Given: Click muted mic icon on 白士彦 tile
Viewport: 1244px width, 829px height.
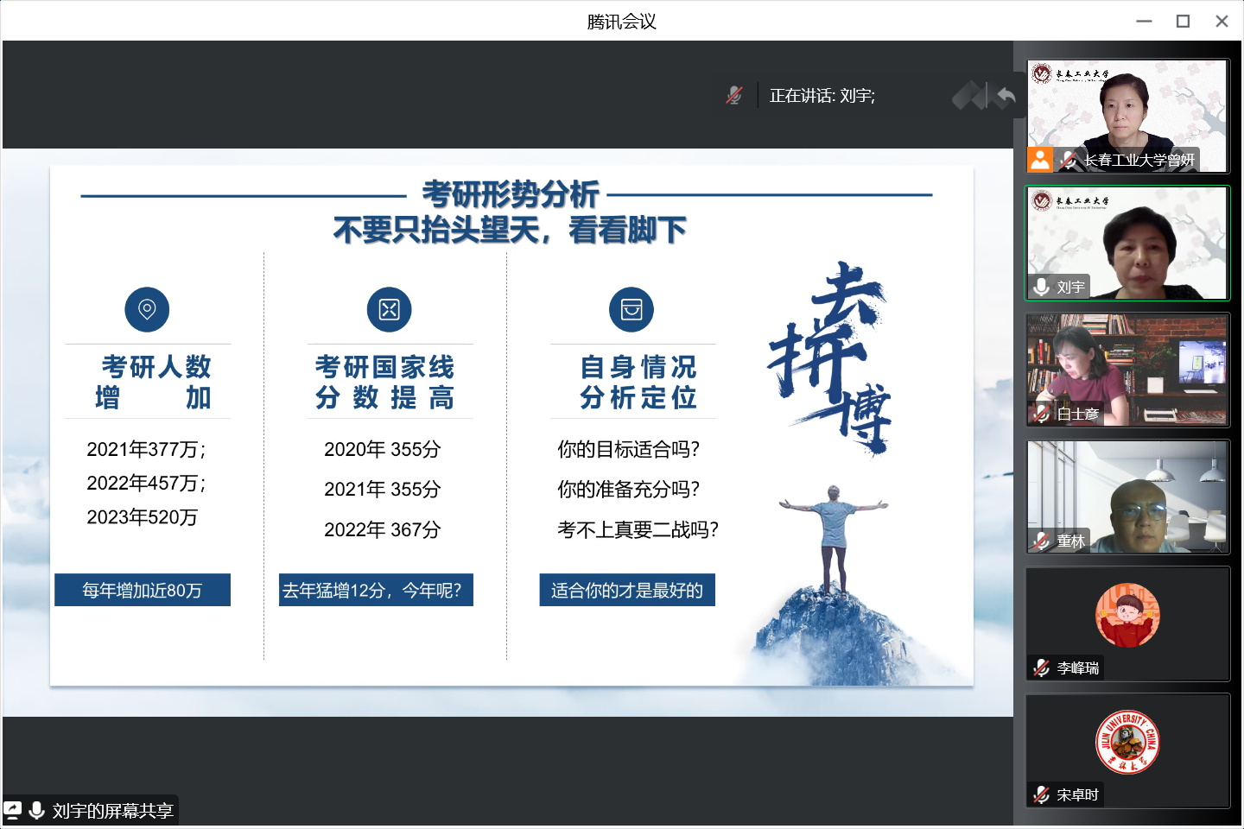Looking at the screenshot, I should coord(1042,414).
